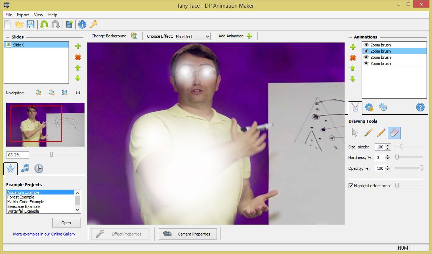Open the View menu
Viewport: 432px width, 254px height.
tap(38, 15)
